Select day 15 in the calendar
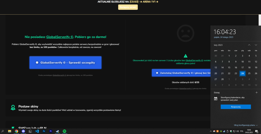Viewport: 261px width, 134px height. pyautogui.click(x=229, y=67)
